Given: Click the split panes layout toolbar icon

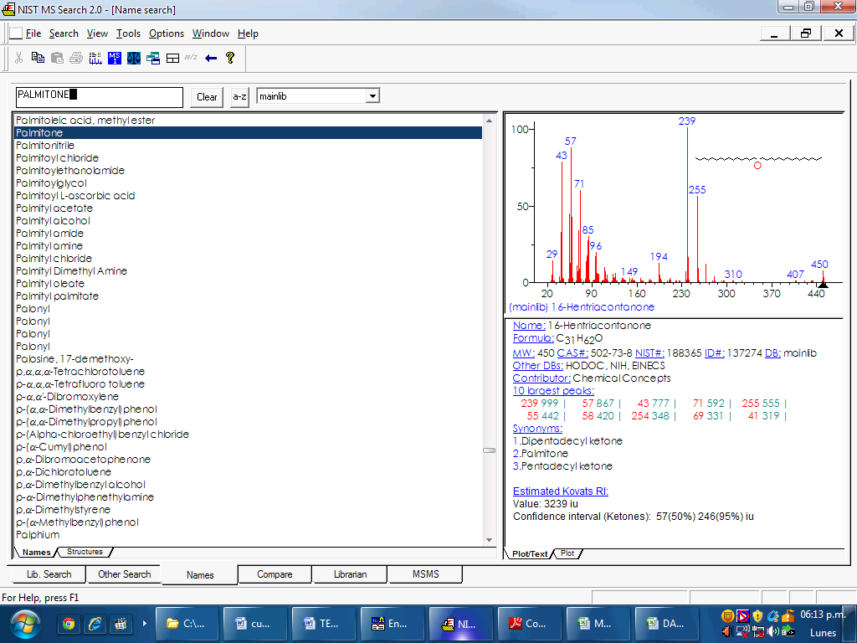Looking at the screenshot, I should tap(172, 58).
